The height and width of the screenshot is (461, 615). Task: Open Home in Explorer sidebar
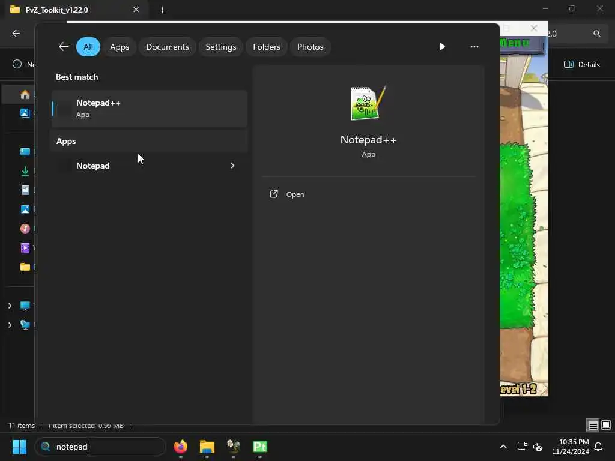coord(25,94)
